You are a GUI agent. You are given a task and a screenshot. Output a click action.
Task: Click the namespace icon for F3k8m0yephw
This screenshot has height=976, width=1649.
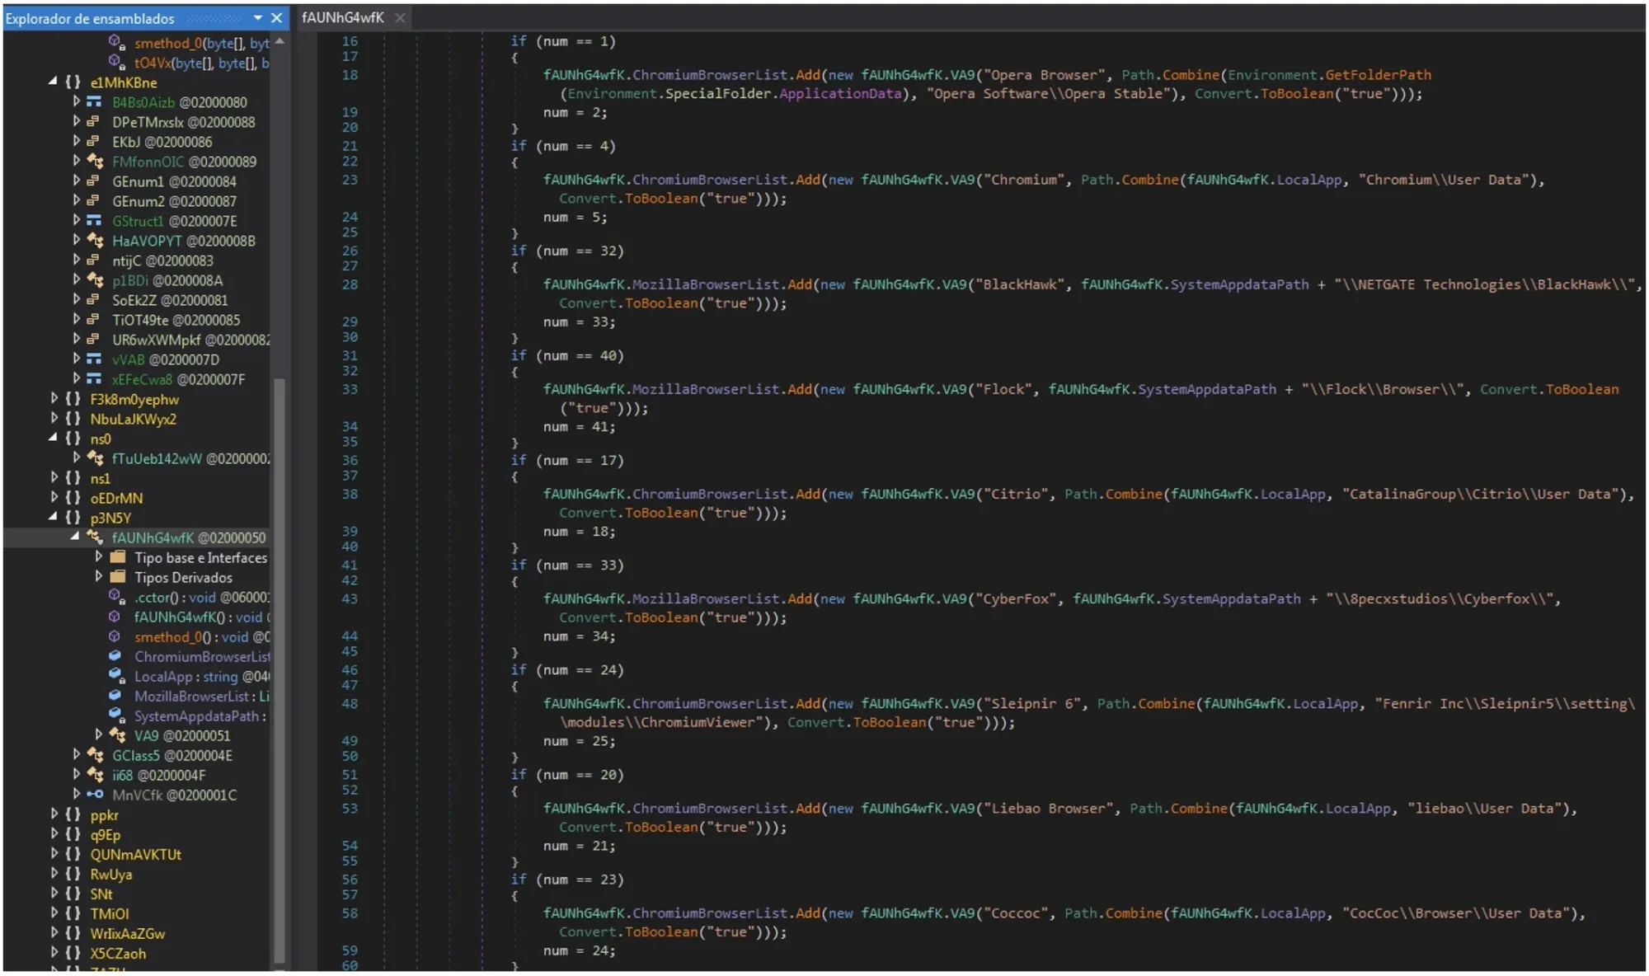tap(73, 399)
